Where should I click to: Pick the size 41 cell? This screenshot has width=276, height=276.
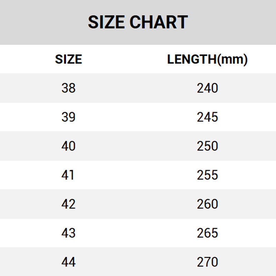pos(68,175)
